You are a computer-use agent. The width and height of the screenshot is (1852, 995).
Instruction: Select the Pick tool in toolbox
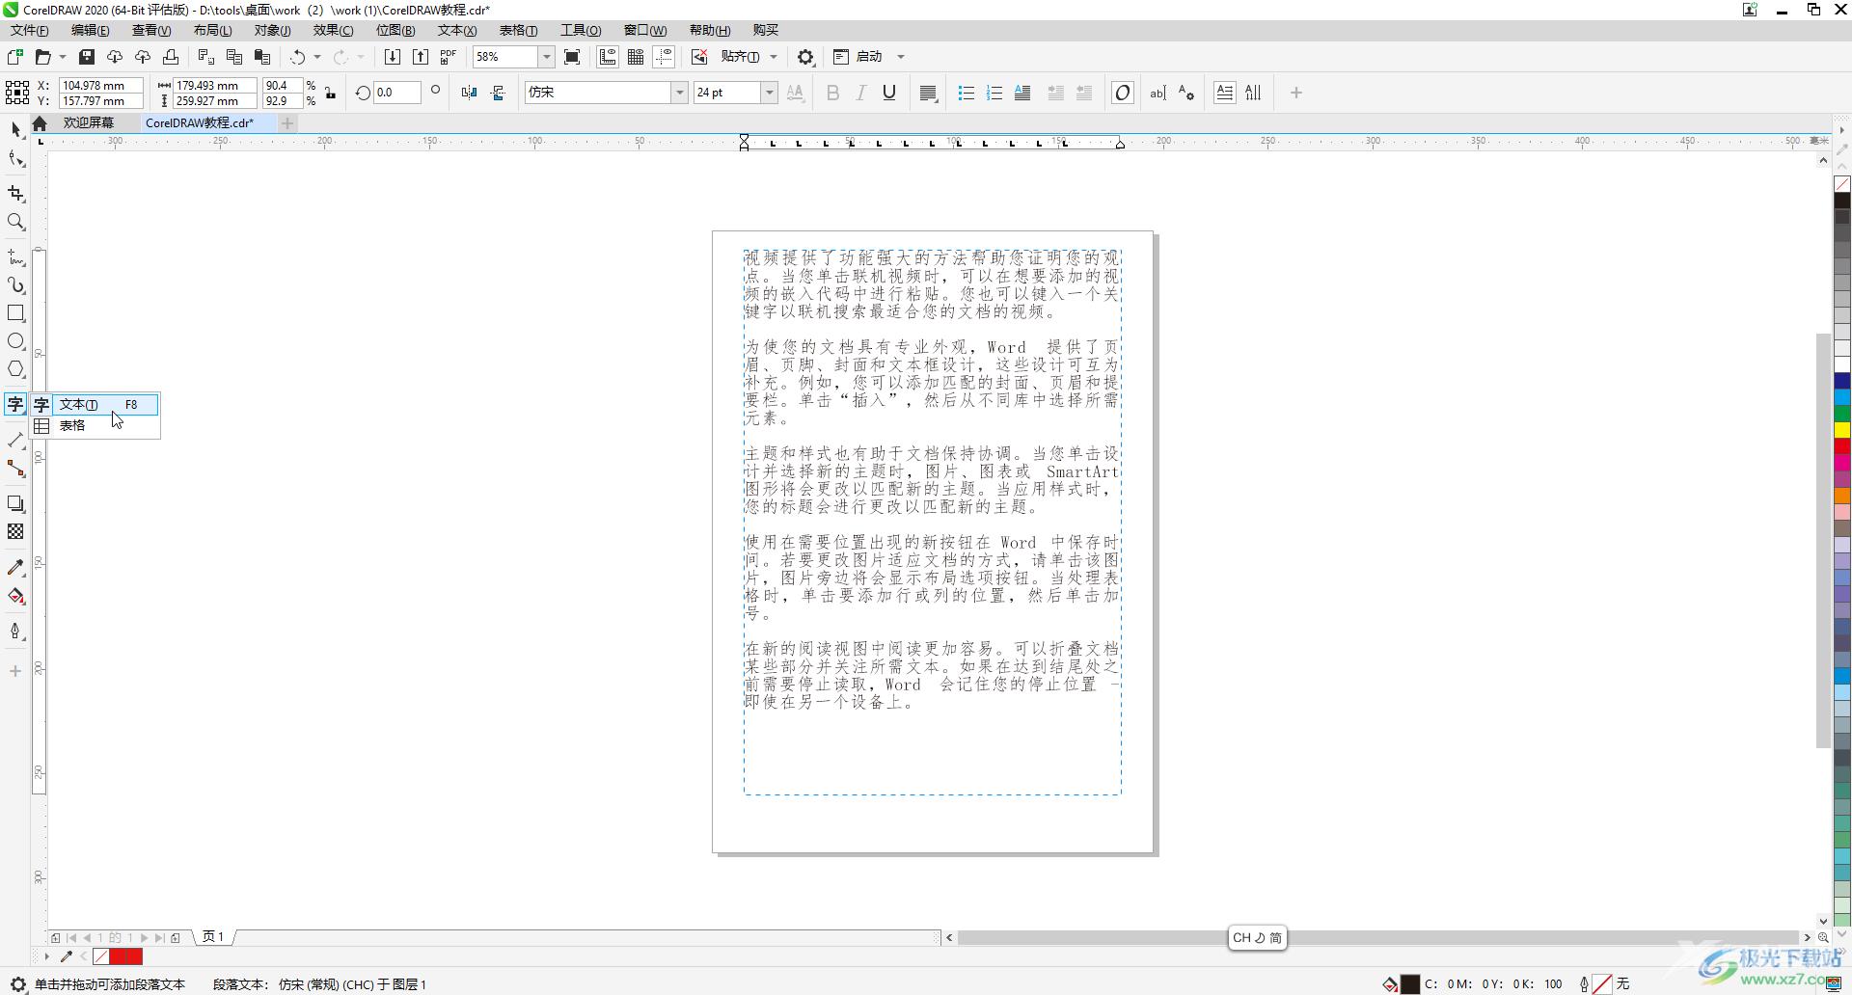click(15, 129)
